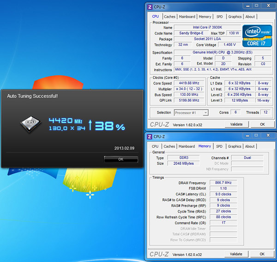Click the Command Rate value 1T
The height and width of the screenshot is (262, 277).
pos(223,223)
